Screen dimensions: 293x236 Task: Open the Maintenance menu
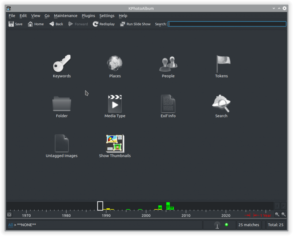pos(66,16)
